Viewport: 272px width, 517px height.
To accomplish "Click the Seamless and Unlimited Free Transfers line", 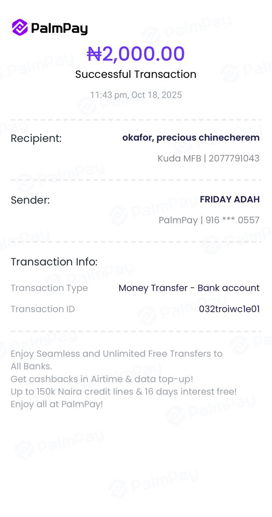I will pos(116,354).
